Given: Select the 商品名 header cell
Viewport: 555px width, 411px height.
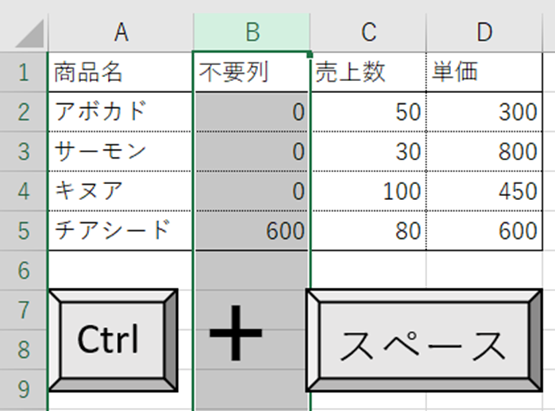Looking at the screenshot, I should (x=121, y=73).
